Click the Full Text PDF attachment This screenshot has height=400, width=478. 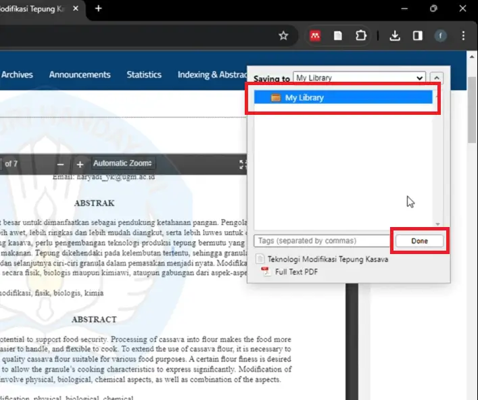289,272
